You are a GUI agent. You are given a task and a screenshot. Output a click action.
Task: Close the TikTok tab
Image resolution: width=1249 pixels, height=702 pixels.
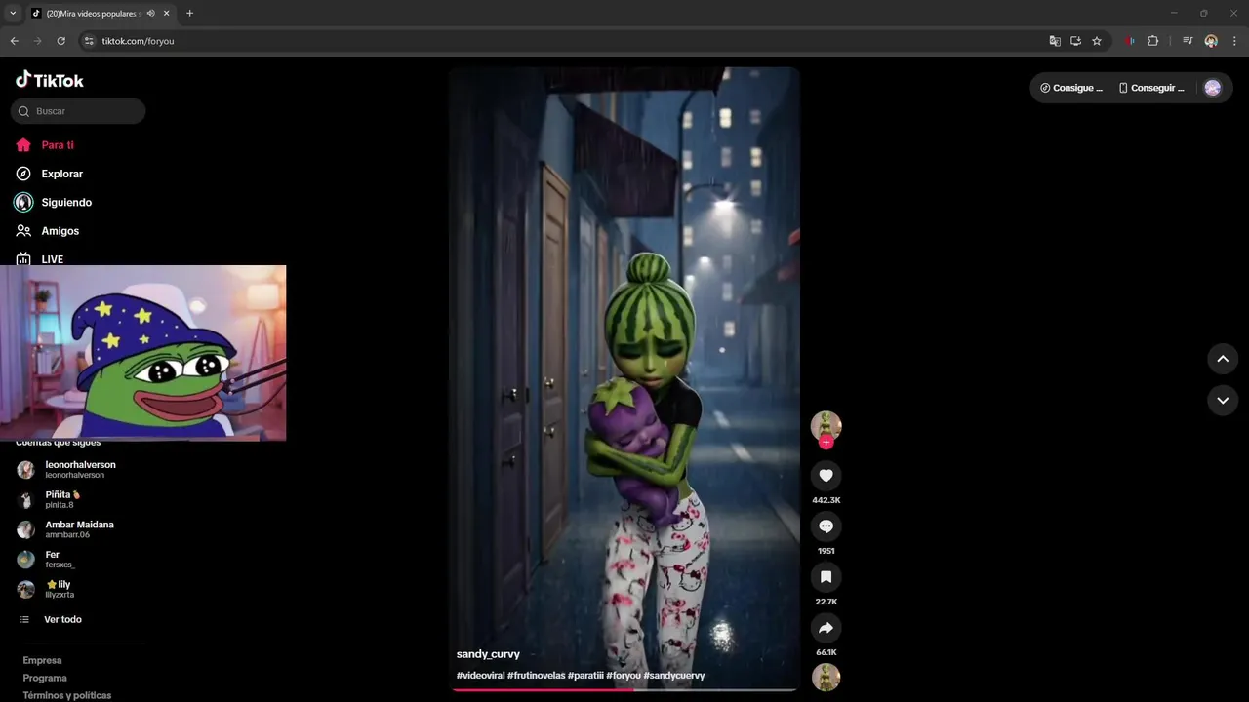pyautogui.click(x=167, y=14)
